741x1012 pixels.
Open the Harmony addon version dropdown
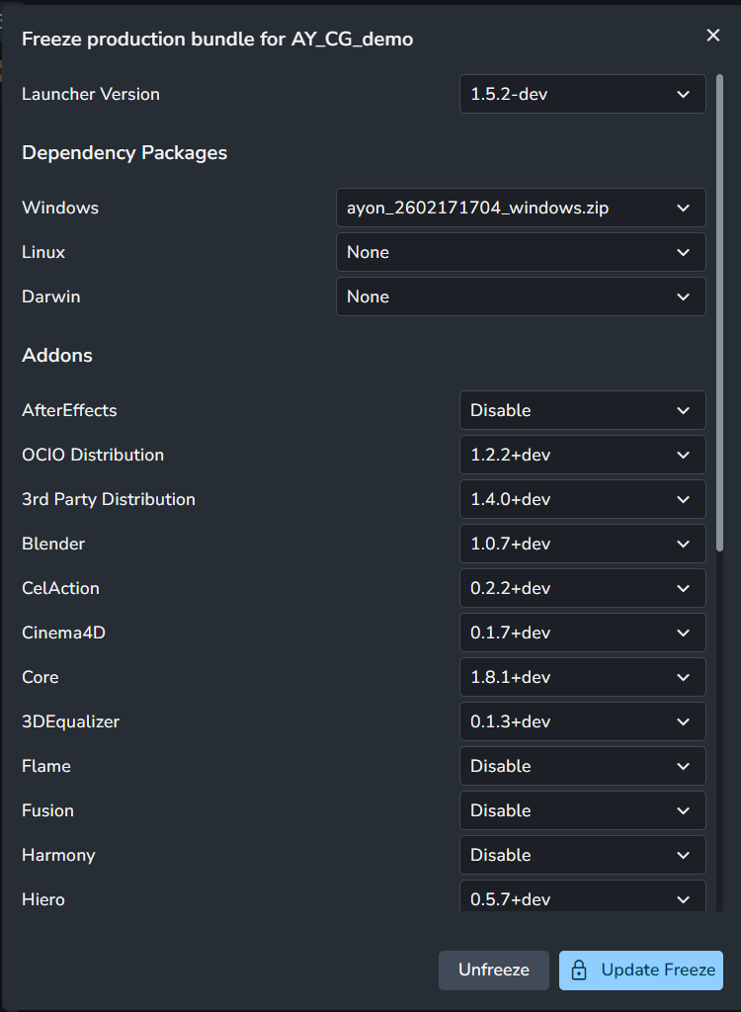[582, 855]
